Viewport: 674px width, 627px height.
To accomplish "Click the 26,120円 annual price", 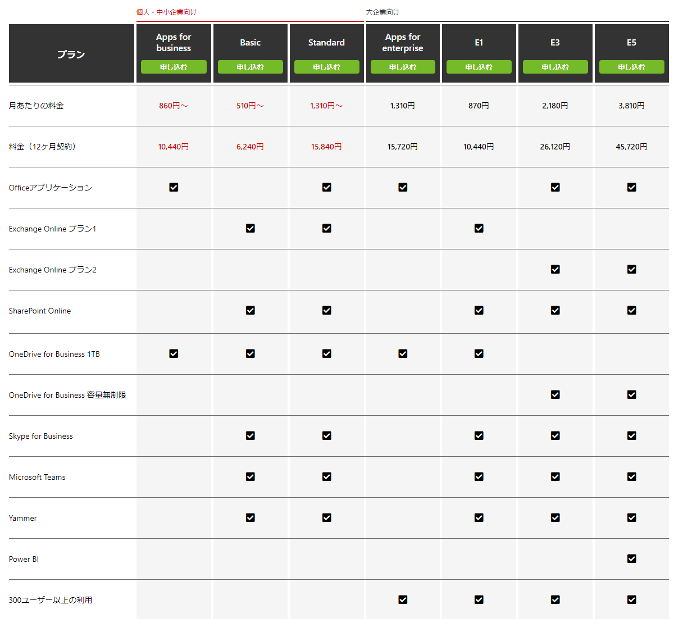I will pos(555,147).
